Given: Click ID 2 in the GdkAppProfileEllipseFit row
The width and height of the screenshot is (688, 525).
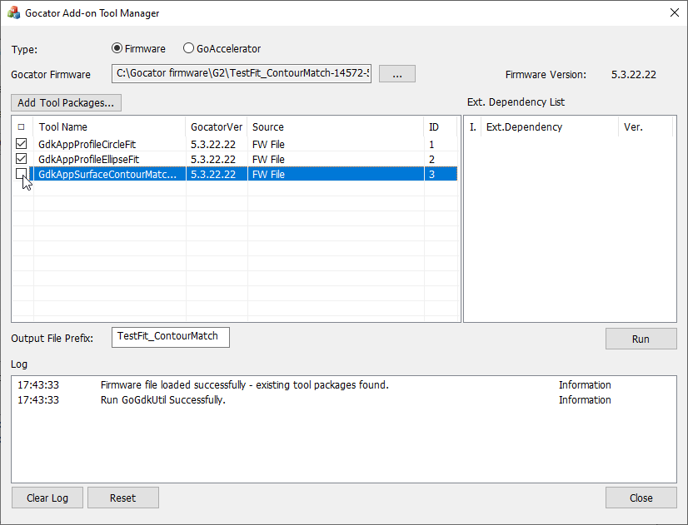Looking at the screenshot, I should coord(431,159).
